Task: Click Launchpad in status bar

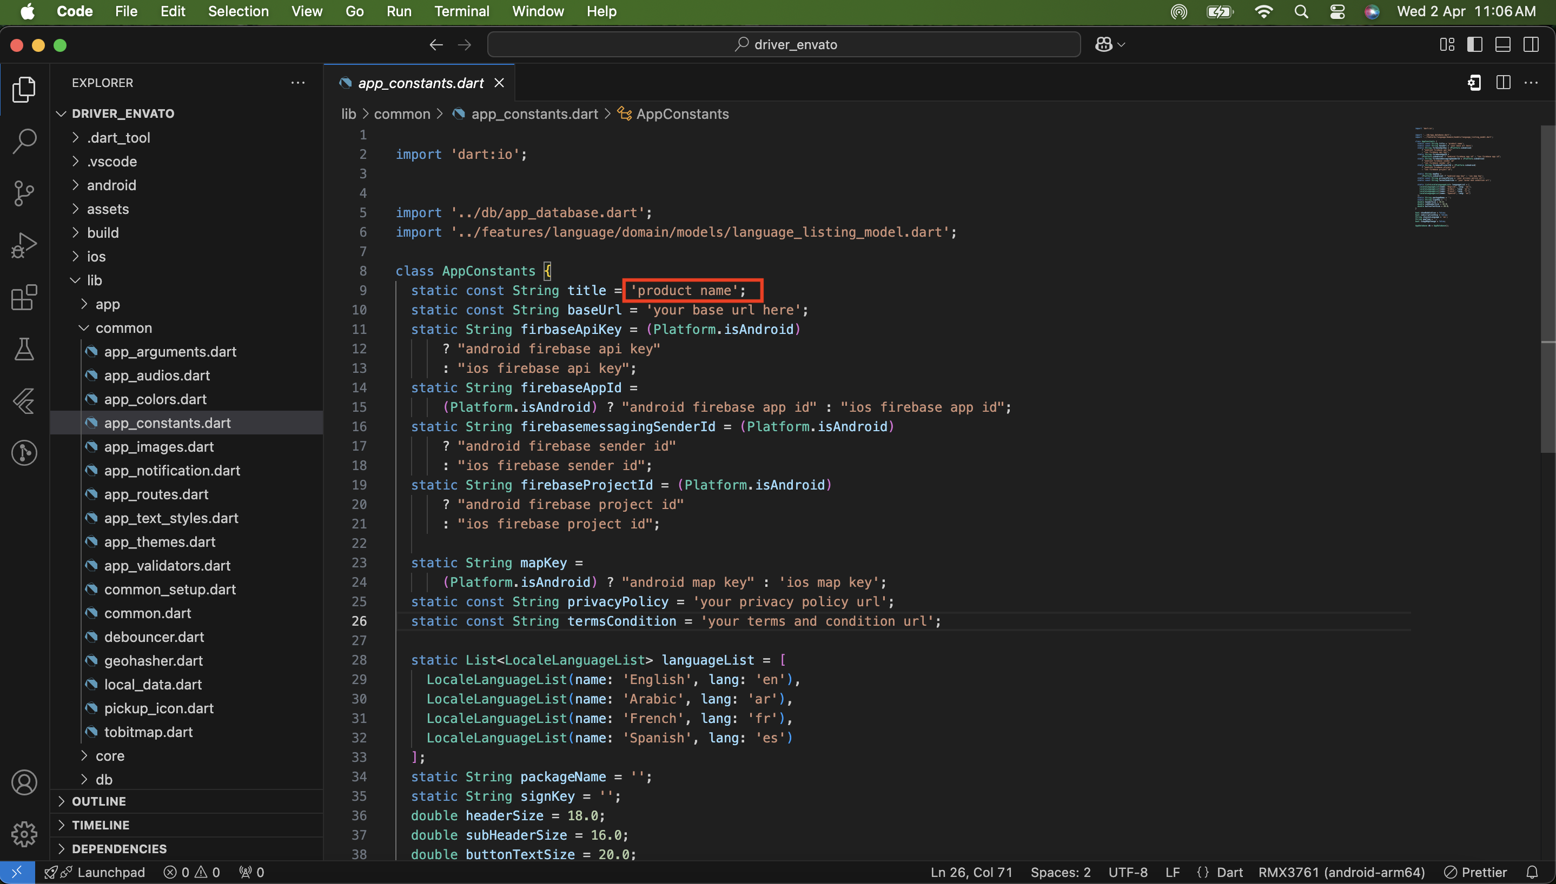Action: click(95, 873)
